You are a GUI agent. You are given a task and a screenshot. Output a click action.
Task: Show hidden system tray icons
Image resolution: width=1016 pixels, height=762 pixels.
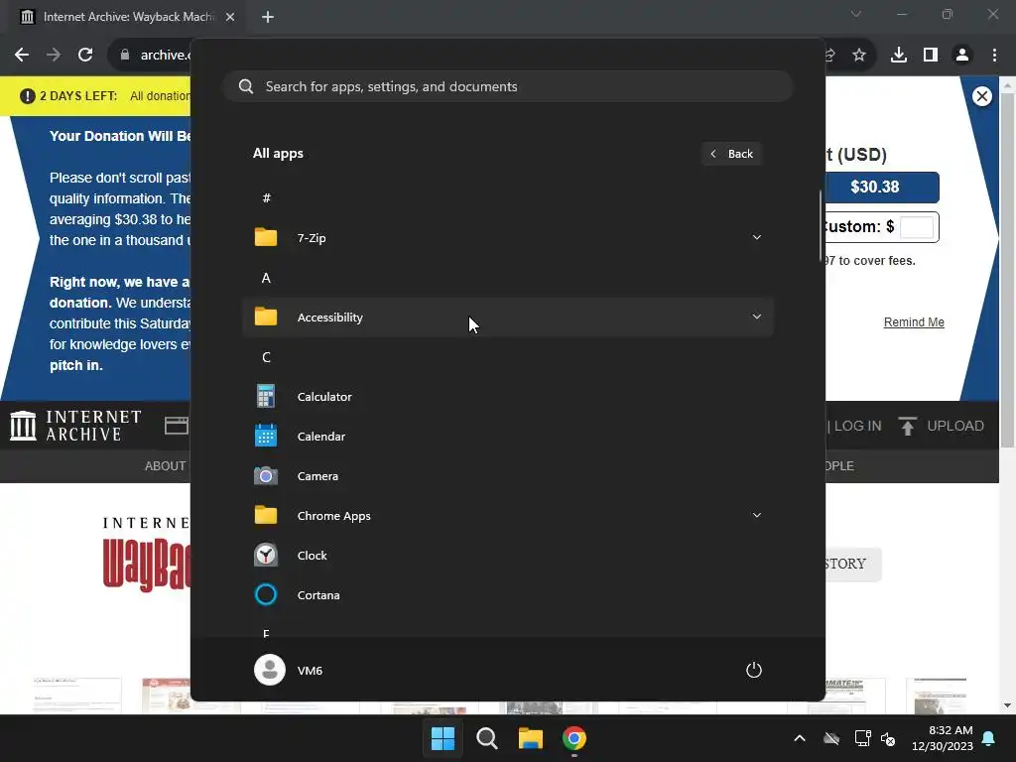(800, 738)
